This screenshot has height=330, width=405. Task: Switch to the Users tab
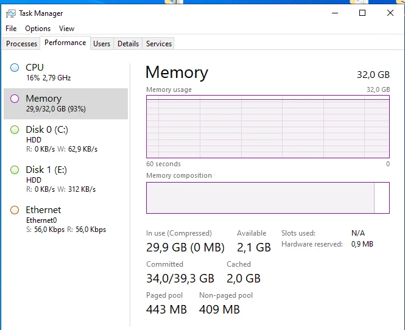coord(102,44)
